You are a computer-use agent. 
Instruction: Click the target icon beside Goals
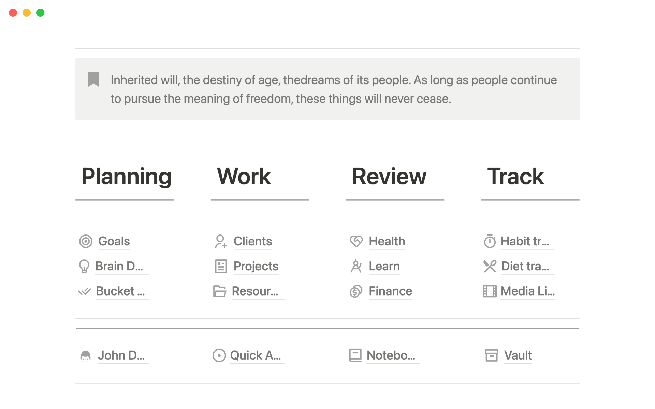point(86,241)
